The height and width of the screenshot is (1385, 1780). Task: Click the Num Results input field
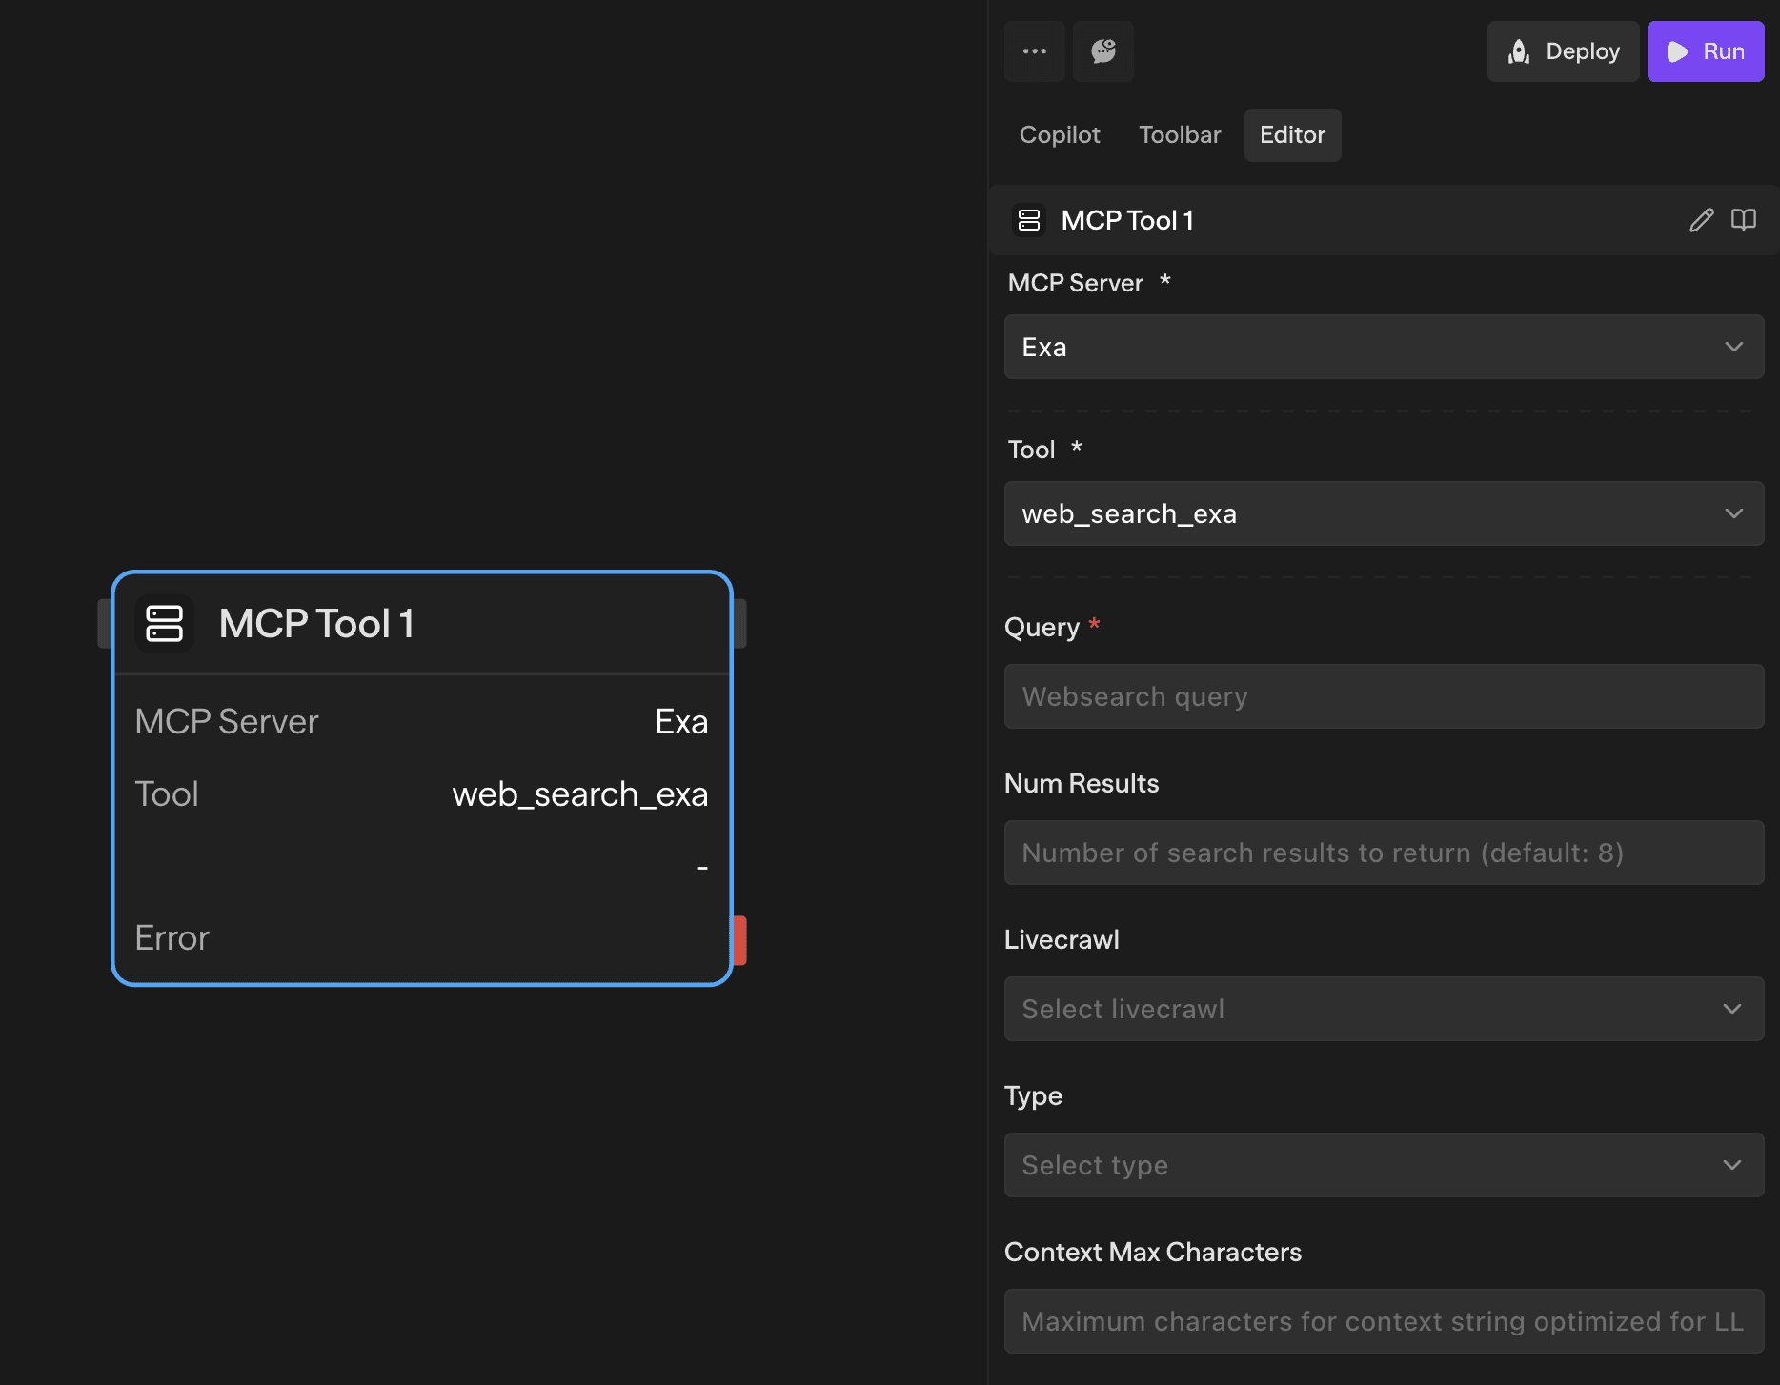[x=1384, y=853]
